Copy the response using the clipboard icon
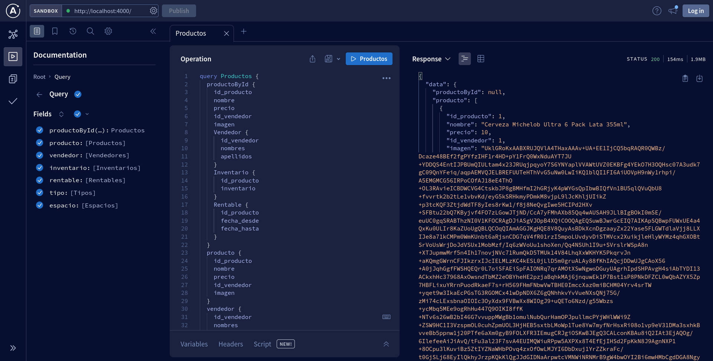The image size is (713, 361). tap(685, 78)
